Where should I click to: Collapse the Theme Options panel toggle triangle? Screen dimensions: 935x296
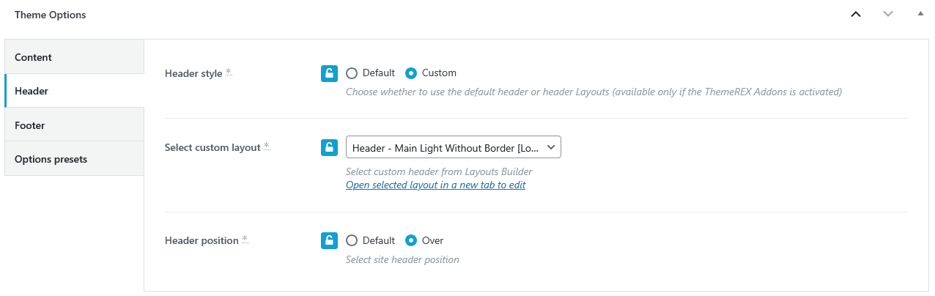[920, 14]
